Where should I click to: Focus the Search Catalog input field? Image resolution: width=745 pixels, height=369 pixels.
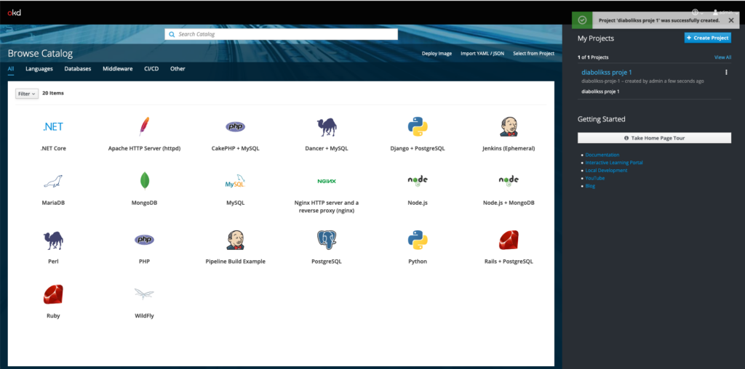pos(282,34)
